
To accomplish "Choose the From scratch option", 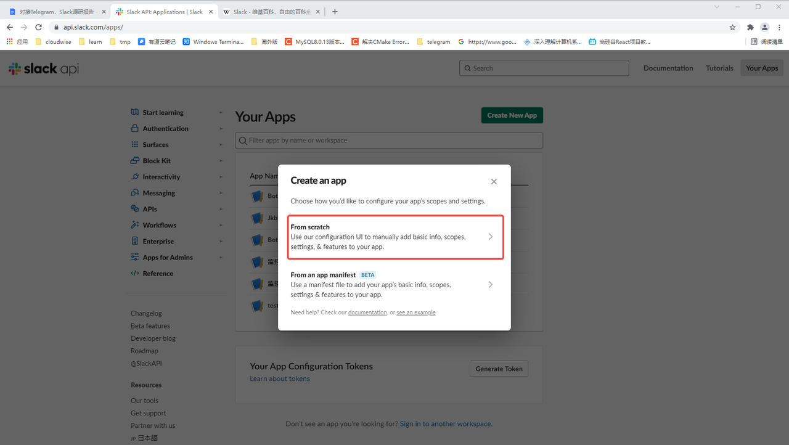I will coord(395,237).
